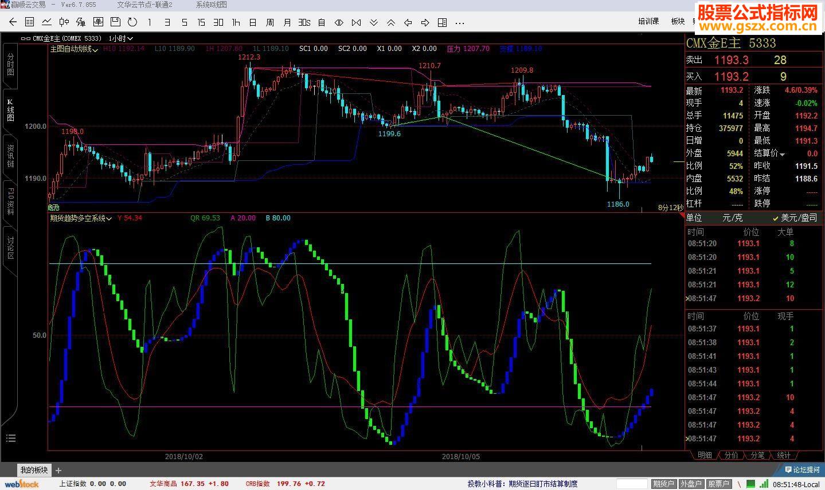
Task: Click the 2018/10/05 date marker
Action: [x=461, y=456]
